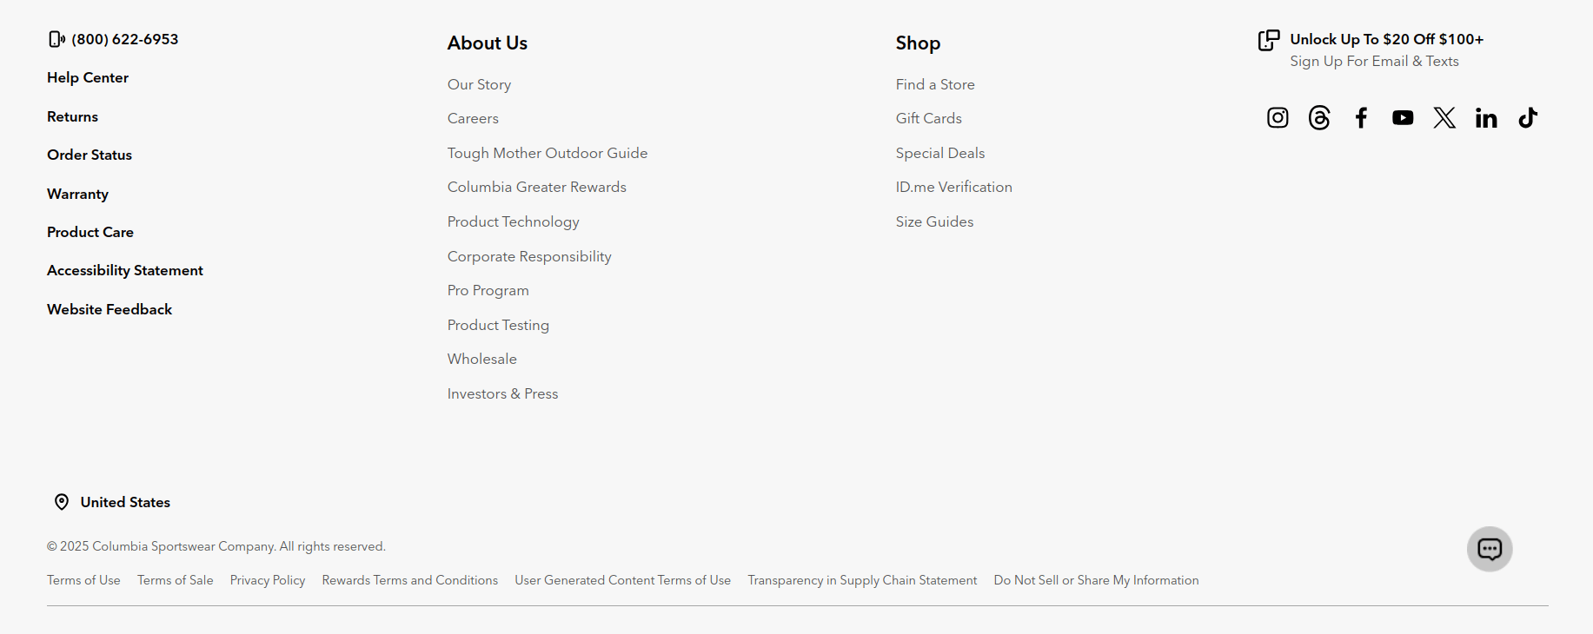Open Tough Mother Outdoor Guide
Image resolution: width=1593 pixels, height=634 pixels.
point(548,153)
